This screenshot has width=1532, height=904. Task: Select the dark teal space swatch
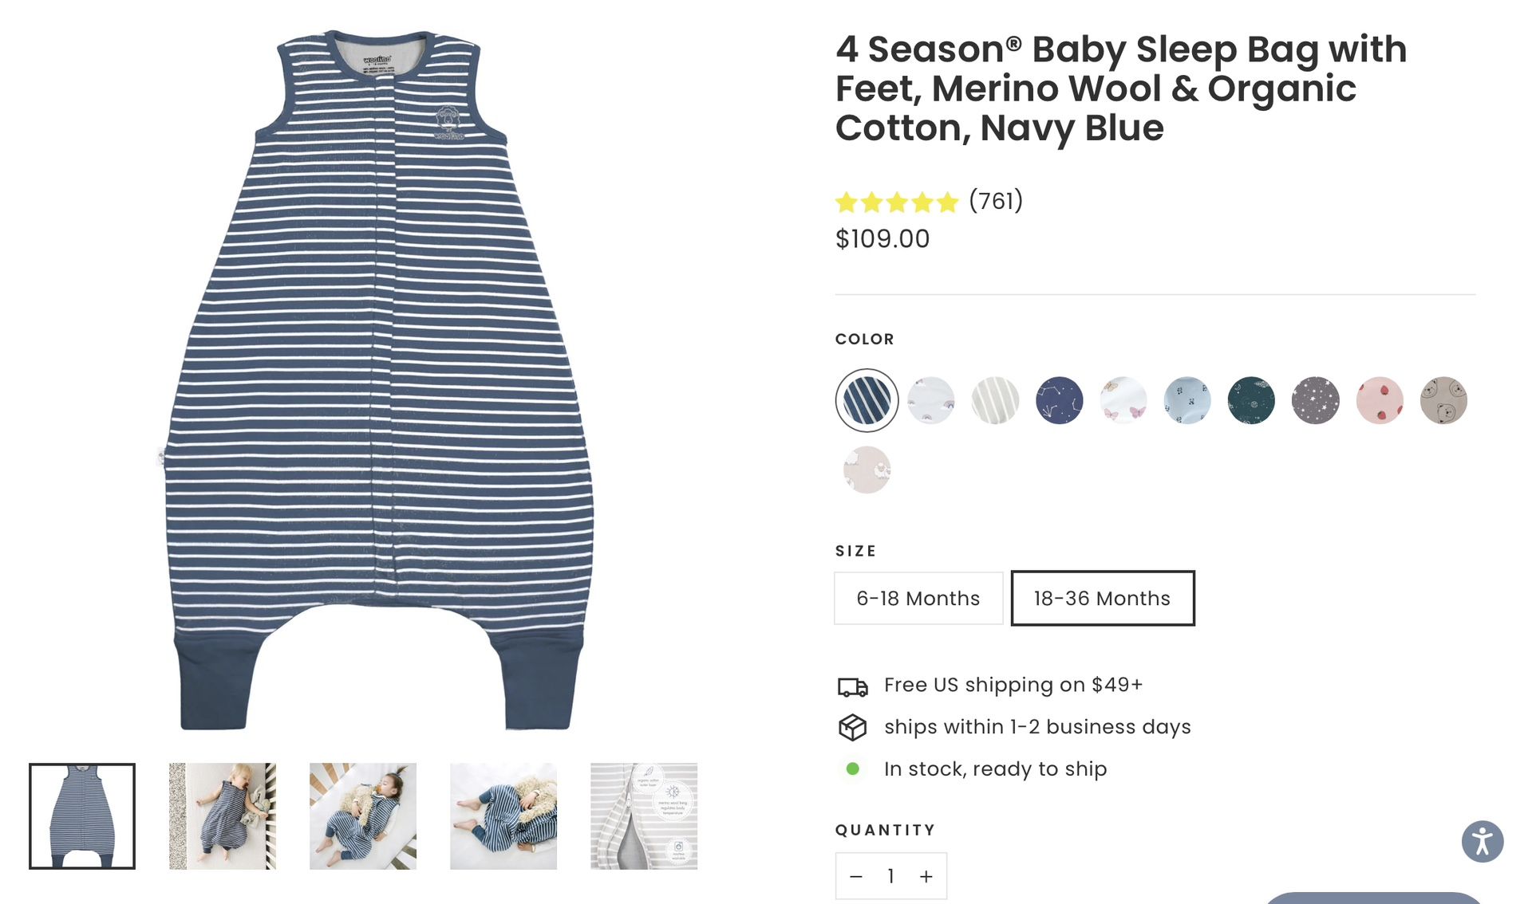(x=1251, y=400)
